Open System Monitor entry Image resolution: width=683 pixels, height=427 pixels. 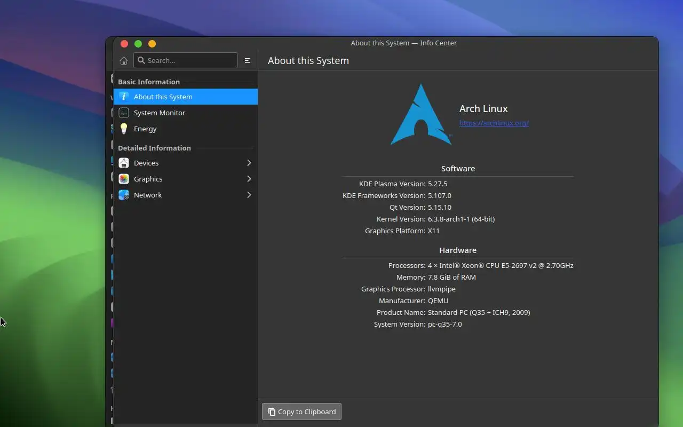click(x=186, y=113)
